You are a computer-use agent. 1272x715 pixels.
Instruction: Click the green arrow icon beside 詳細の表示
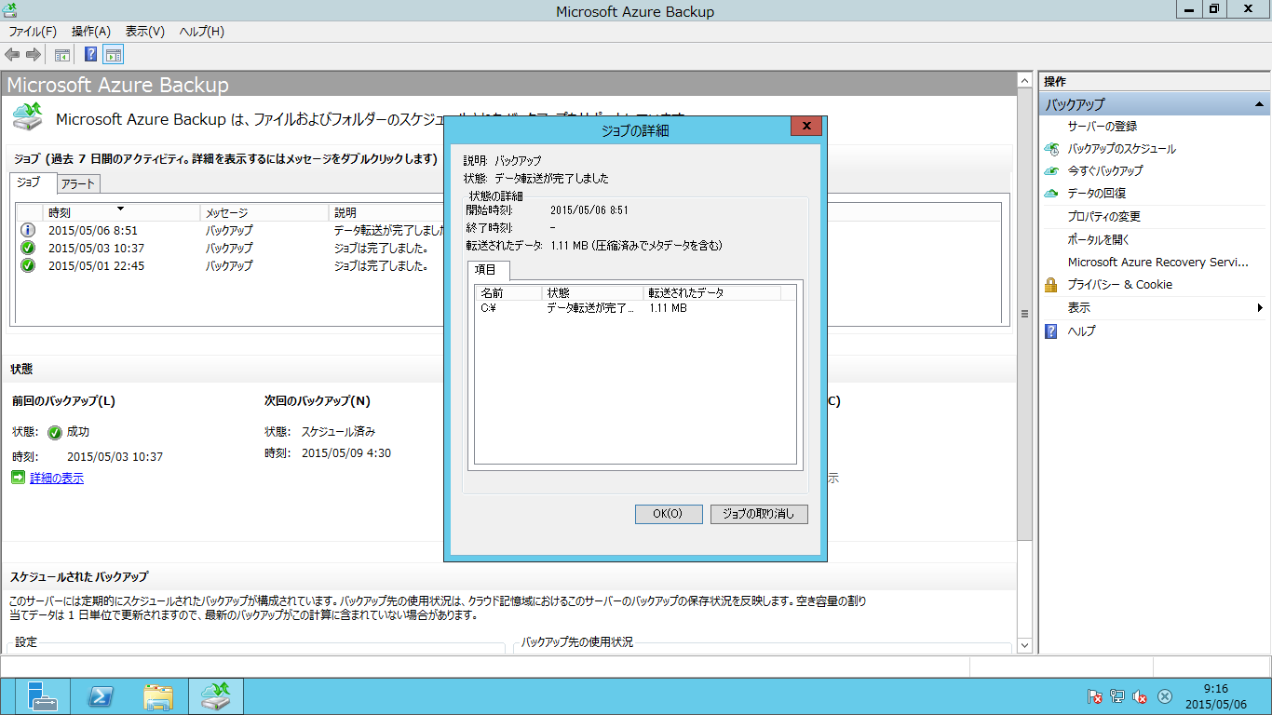19,478
